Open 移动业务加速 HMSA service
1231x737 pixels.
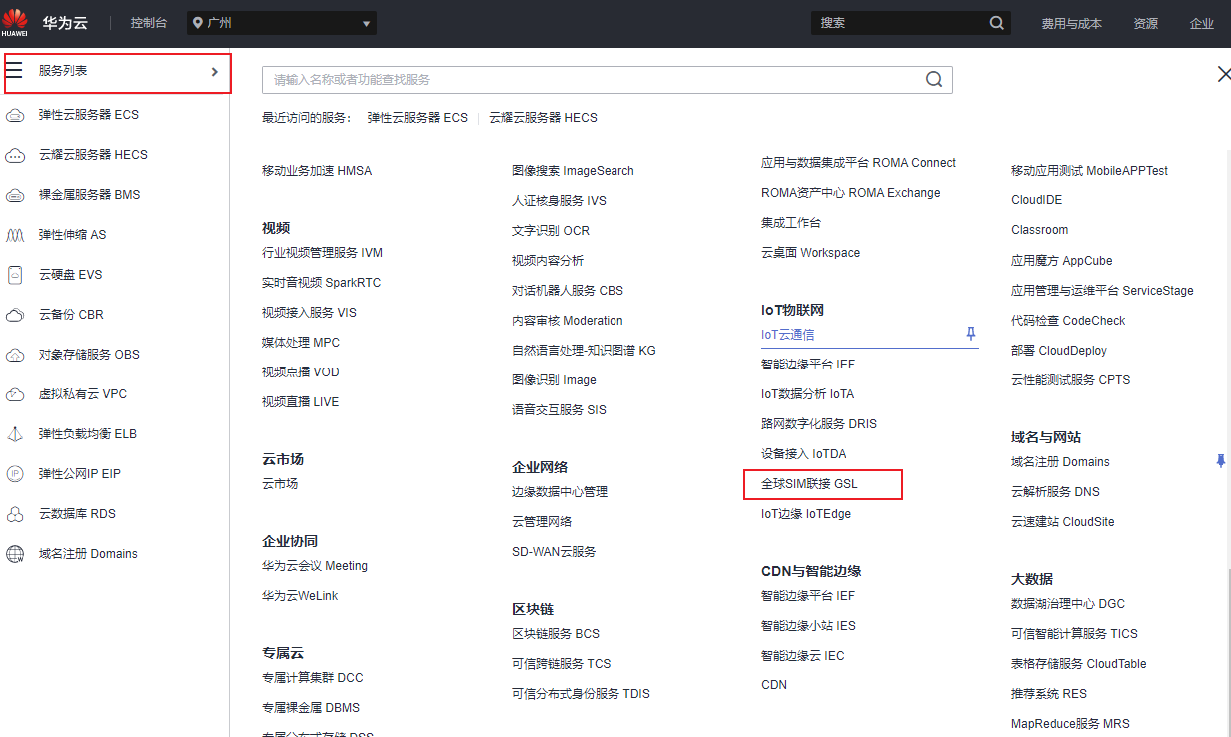tap(317, 171)
